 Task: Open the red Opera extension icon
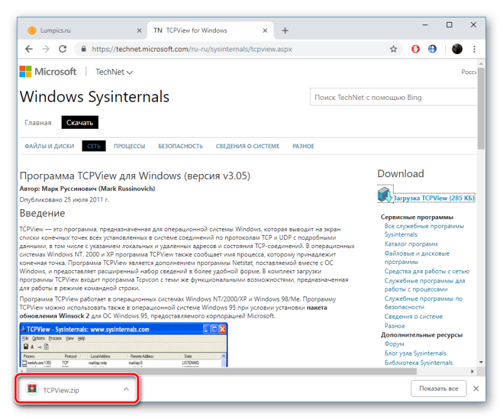click(416, 49)
